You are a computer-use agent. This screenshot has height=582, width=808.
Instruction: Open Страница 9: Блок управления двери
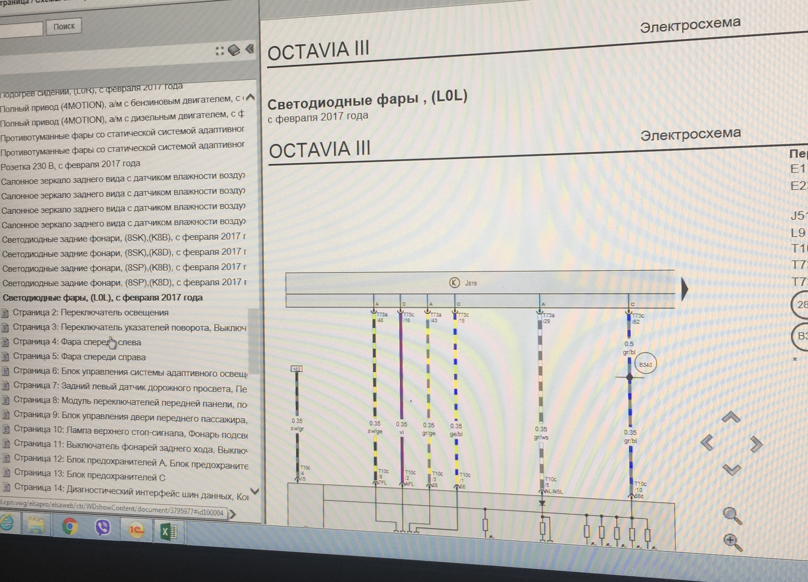pyautogui.click(x=131, y=417)
